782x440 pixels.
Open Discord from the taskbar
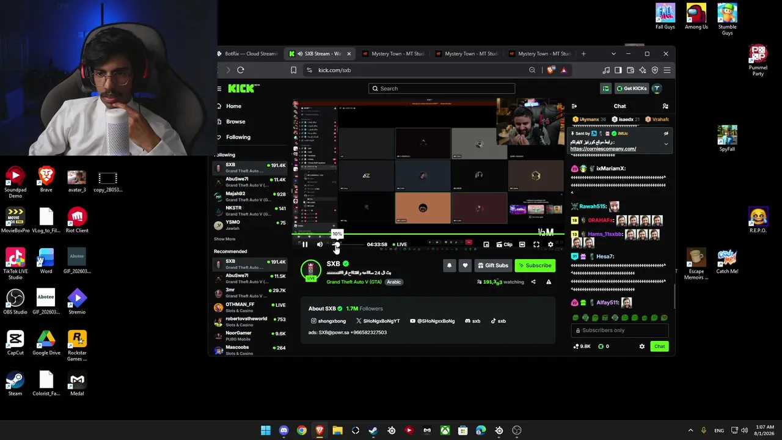[283, 430]
